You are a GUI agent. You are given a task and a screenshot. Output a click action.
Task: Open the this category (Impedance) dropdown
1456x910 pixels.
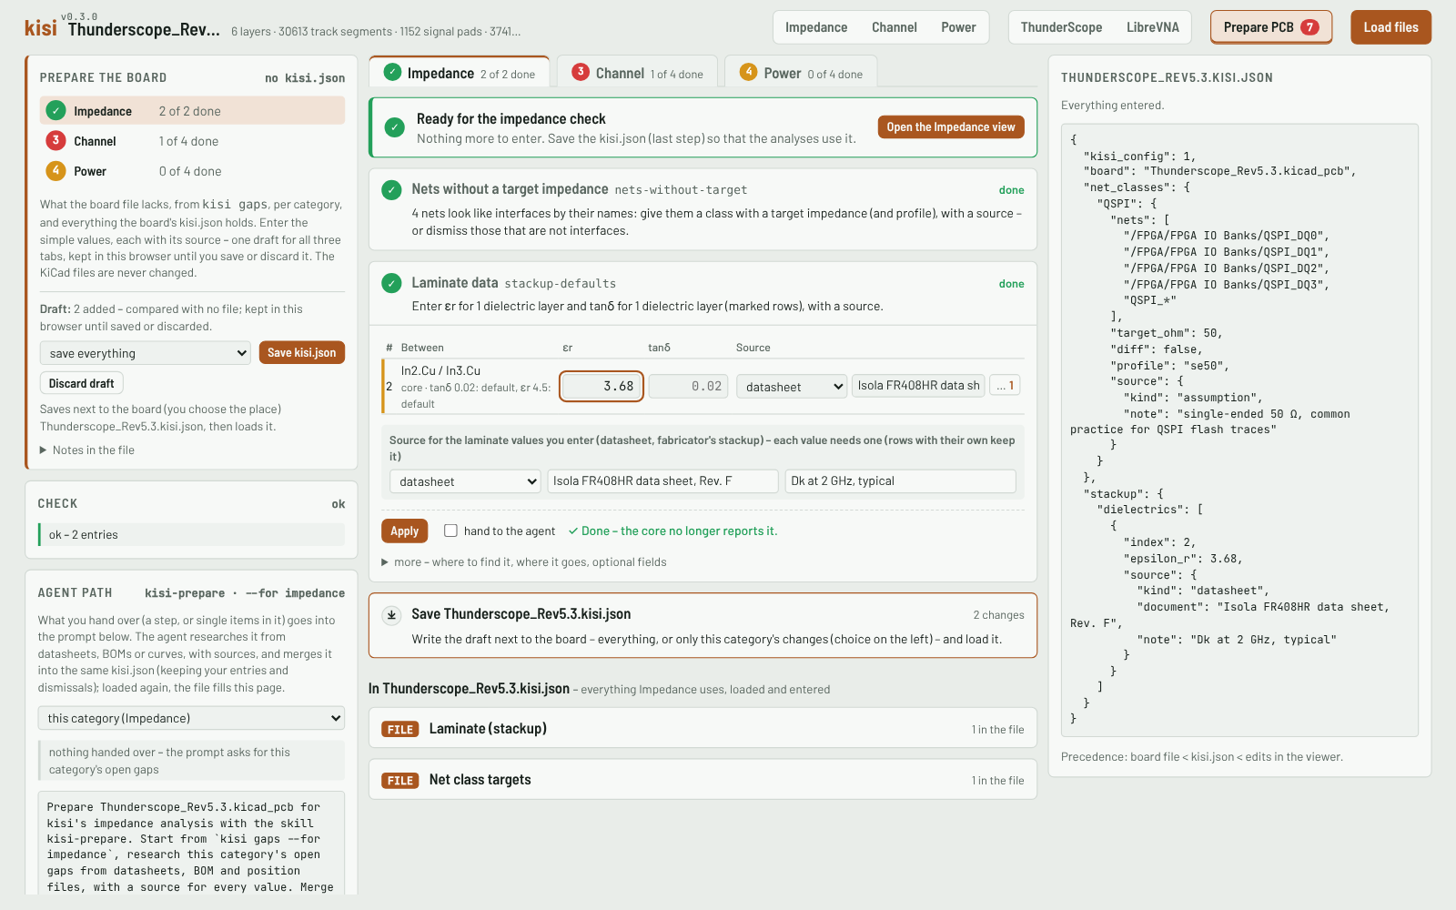coord(191,718)
